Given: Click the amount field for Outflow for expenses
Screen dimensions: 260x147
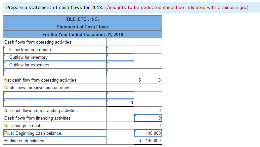Looking at the screenshot, I should click(120, 65).
